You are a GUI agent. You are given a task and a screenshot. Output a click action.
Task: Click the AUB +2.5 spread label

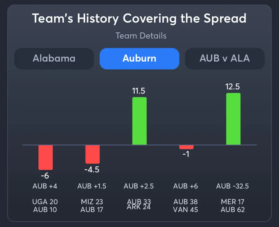pos(139,186)
